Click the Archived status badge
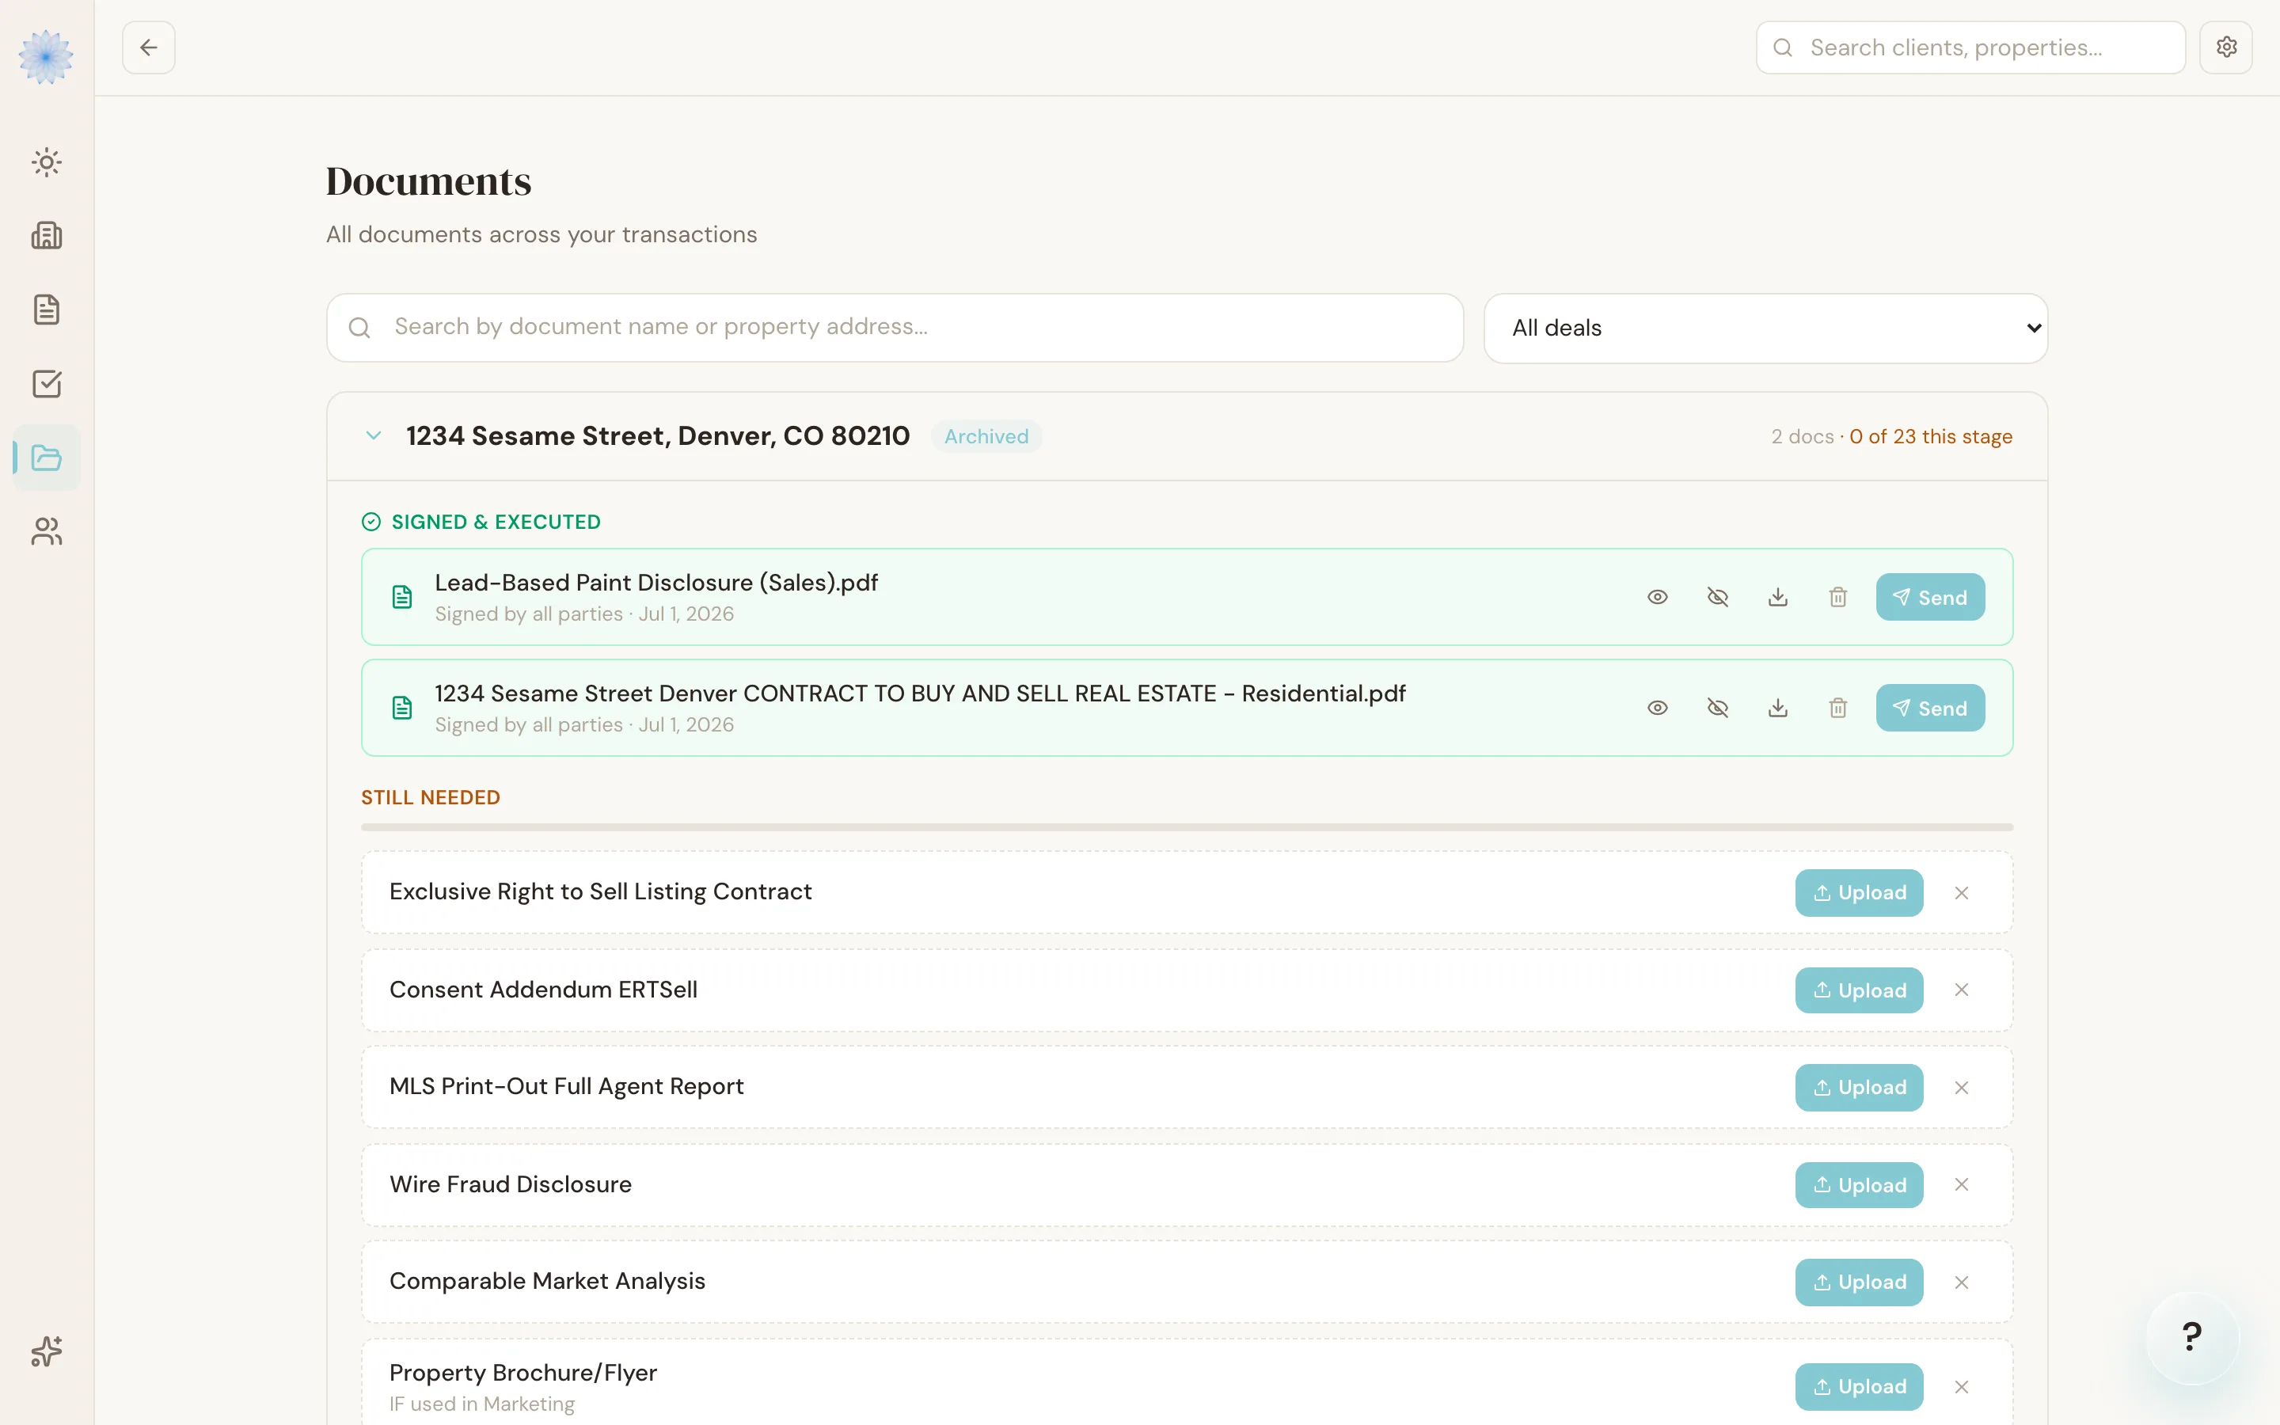Screen dimensions: 2280x1425 coord(986,436)
